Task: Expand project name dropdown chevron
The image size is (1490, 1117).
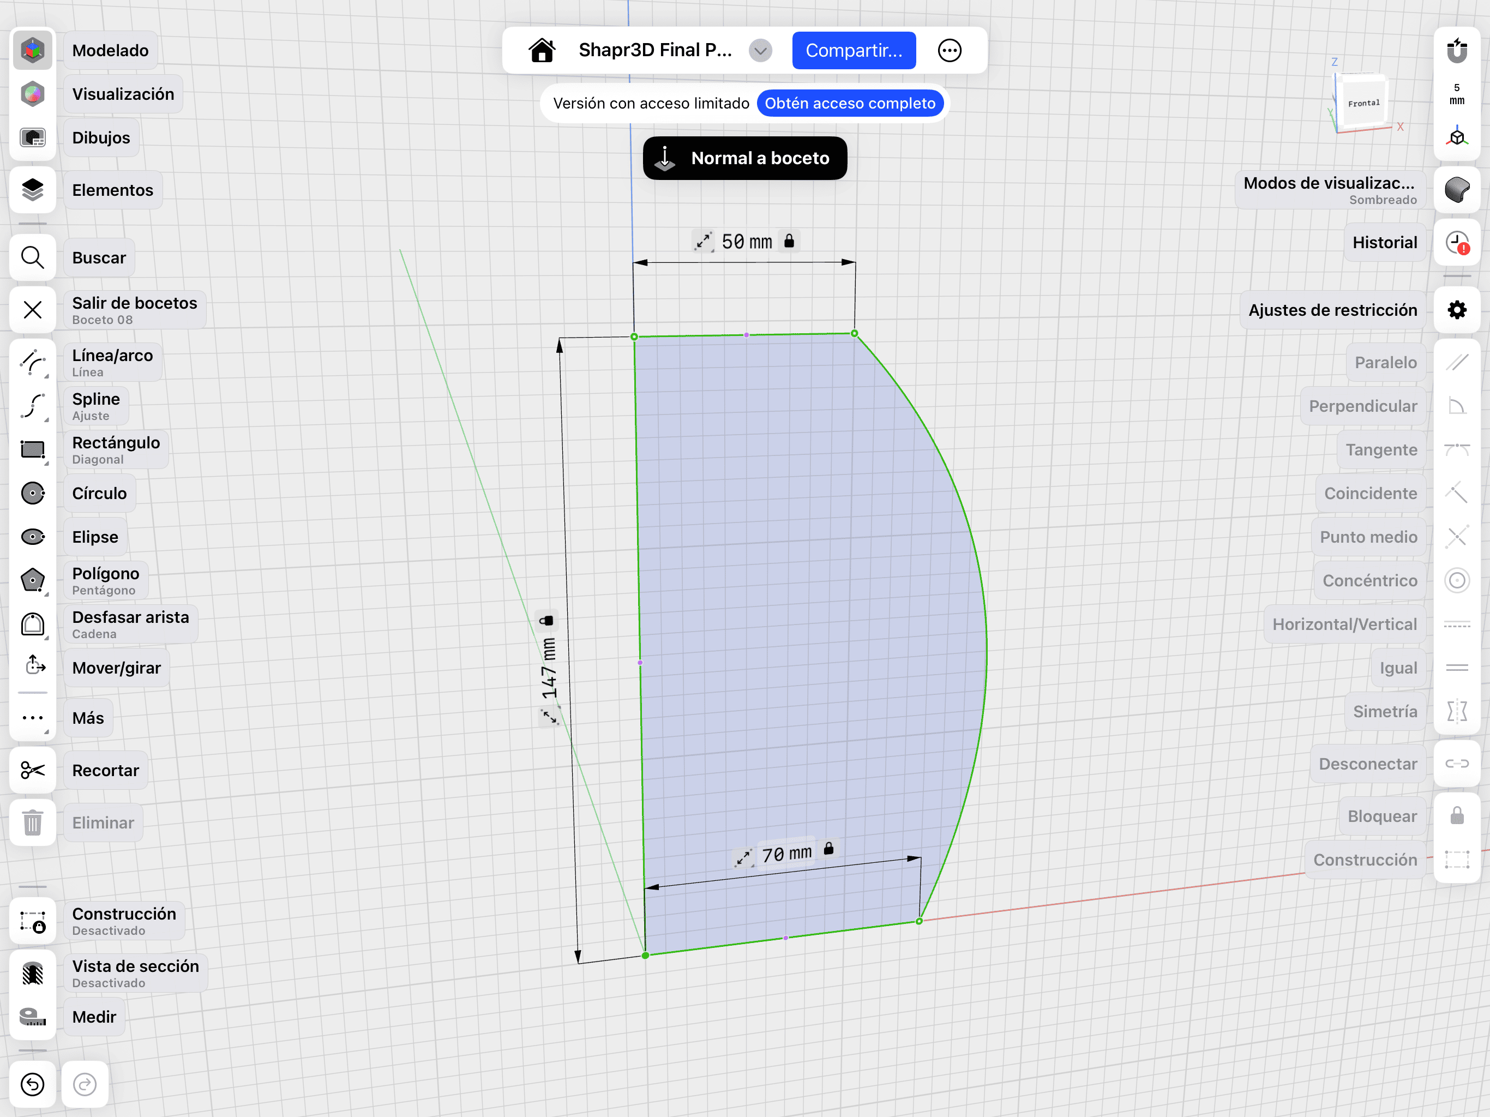Action: click(760, 51)
